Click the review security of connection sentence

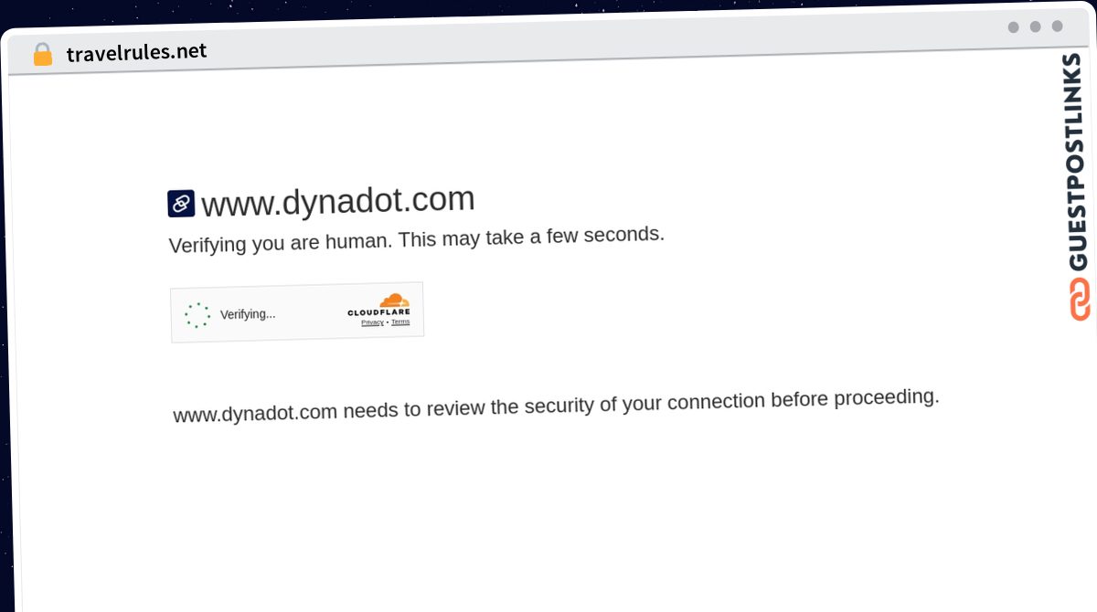pos(556,405)
